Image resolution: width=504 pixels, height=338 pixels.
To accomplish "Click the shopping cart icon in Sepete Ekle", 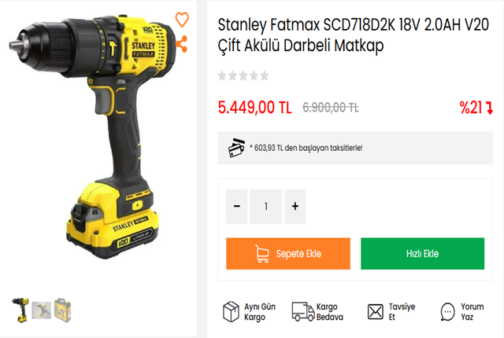I will [x=262, y=254].
